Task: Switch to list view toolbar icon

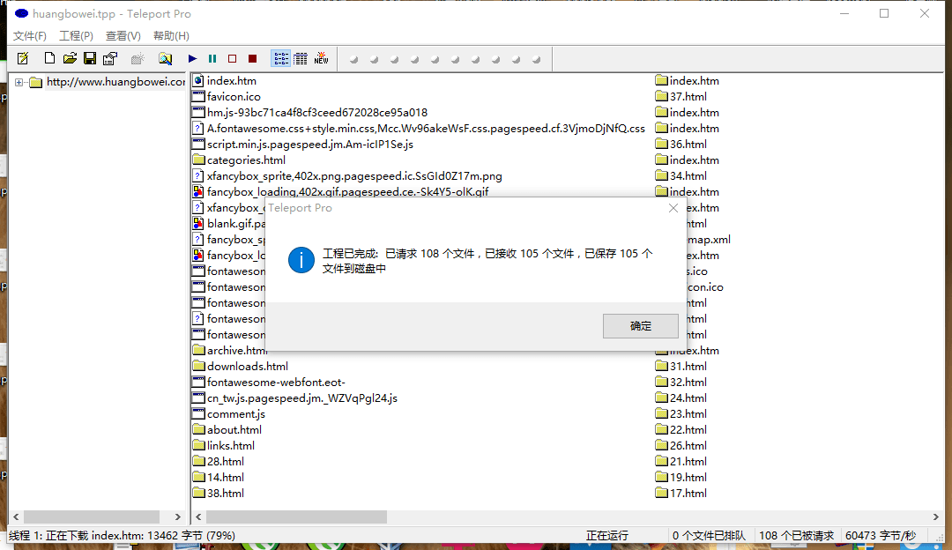Action: click(x=280, y=58)
